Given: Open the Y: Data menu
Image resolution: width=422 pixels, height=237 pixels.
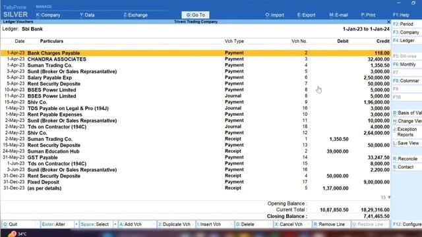Looking at the screenshot, I should click(87, 15).
